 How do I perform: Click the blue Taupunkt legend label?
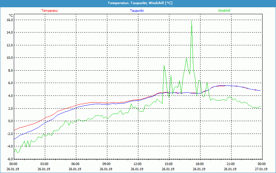point(137,10)
